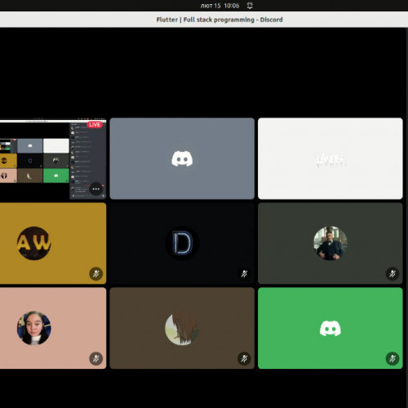Click the woman's photo avatar on pink tile
This screenshot has height=408, width=408.
point(34,328)
